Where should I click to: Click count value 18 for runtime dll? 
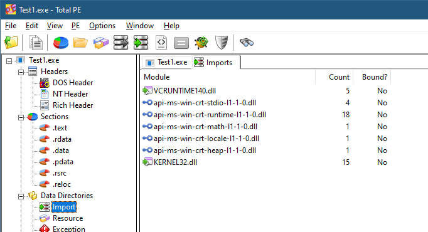pos(346,115)
